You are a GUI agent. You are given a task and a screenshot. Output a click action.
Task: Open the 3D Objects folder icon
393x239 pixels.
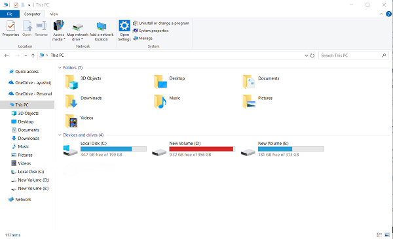(x=71, y=82)
